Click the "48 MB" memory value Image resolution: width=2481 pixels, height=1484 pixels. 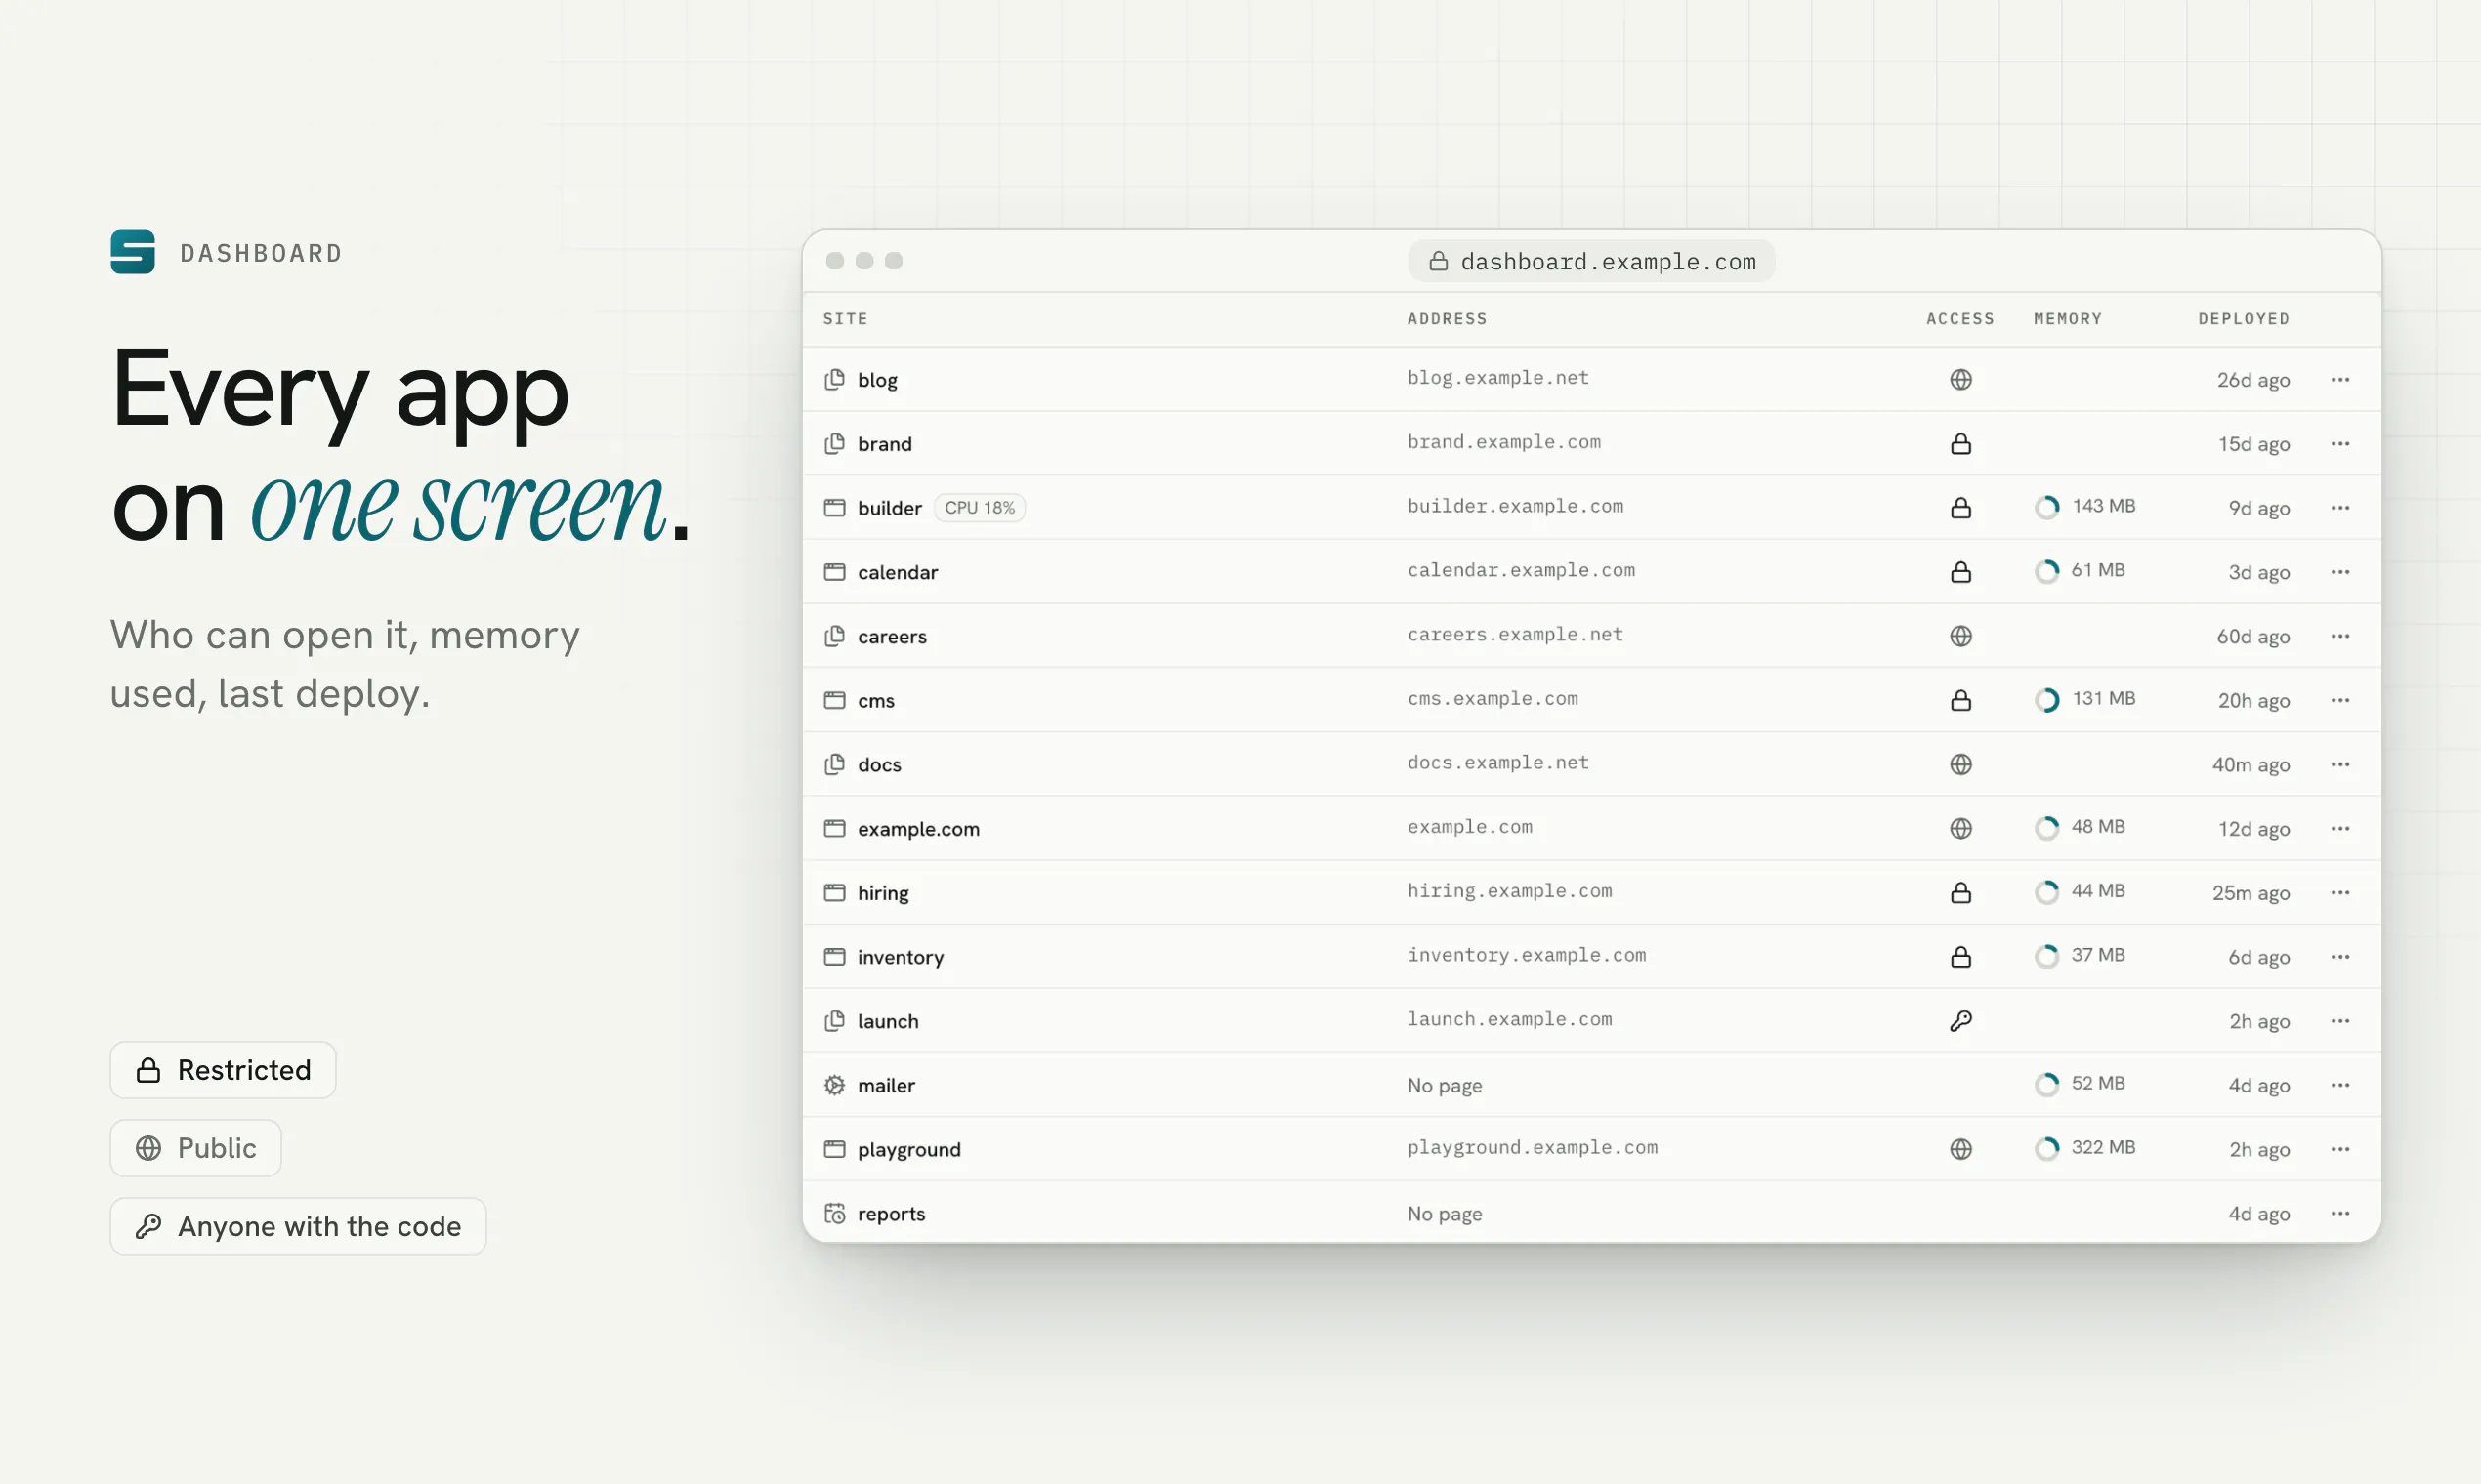pyautogui.click(x=2098, y=827)
